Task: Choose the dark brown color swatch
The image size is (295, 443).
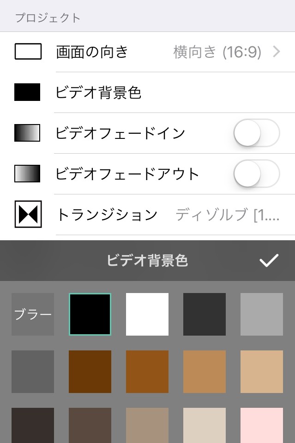Action: pyautogui.click(x=90, y=372)
